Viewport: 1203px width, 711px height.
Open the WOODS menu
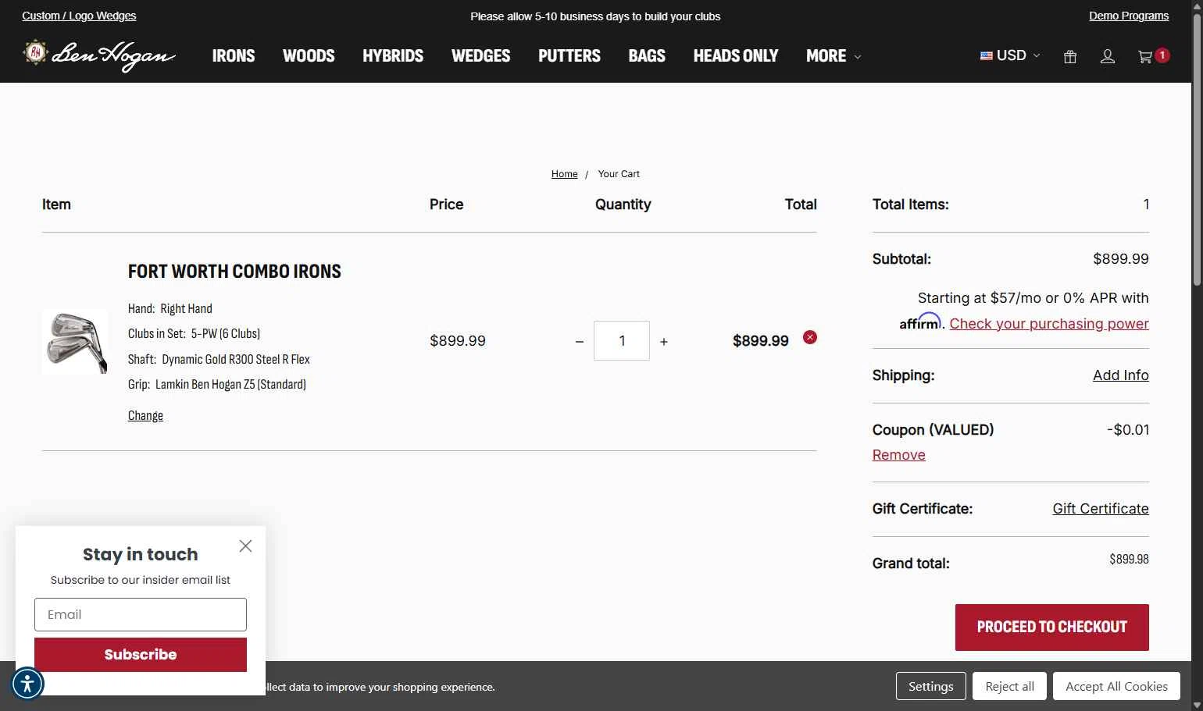[309, 55]
